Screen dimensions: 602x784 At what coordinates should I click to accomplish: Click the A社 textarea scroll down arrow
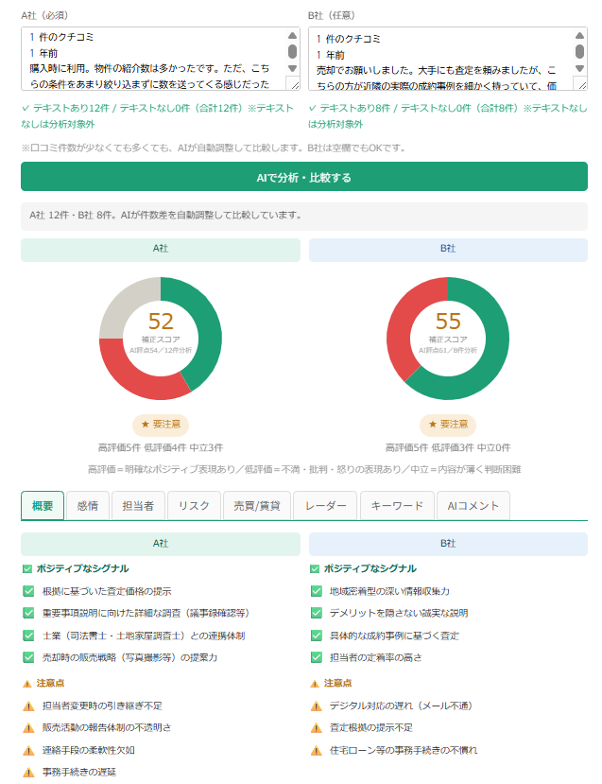[x=292, y=68]
